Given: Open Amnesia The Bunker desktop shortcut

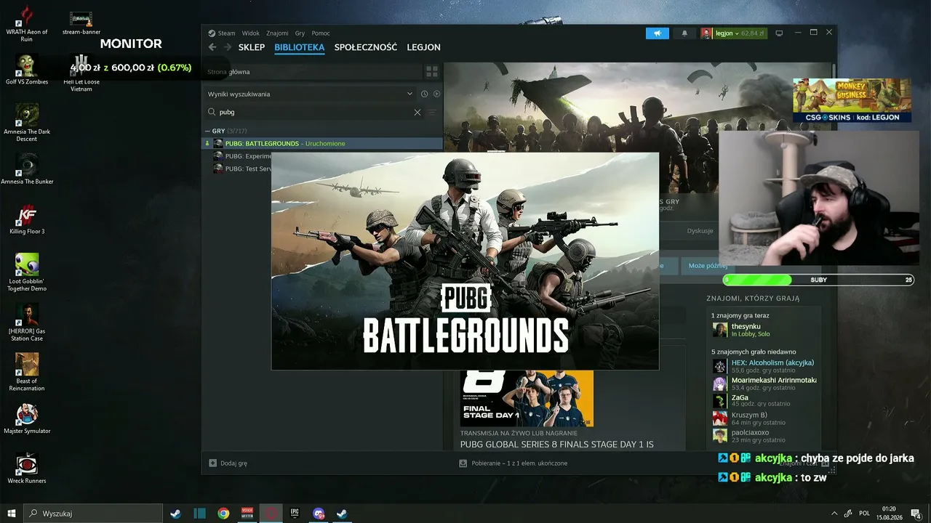Looking at the screenshot, I should pos(27,169).
